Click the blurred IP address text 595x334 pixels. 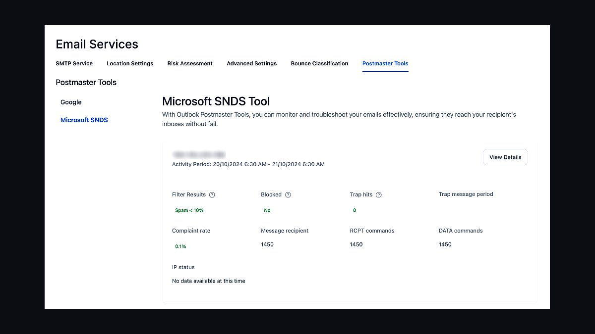(199, 155)
